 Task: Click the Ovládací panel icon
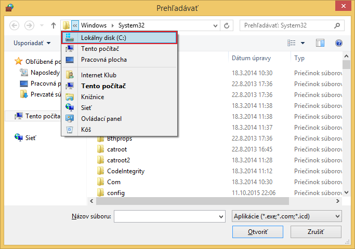70,118
